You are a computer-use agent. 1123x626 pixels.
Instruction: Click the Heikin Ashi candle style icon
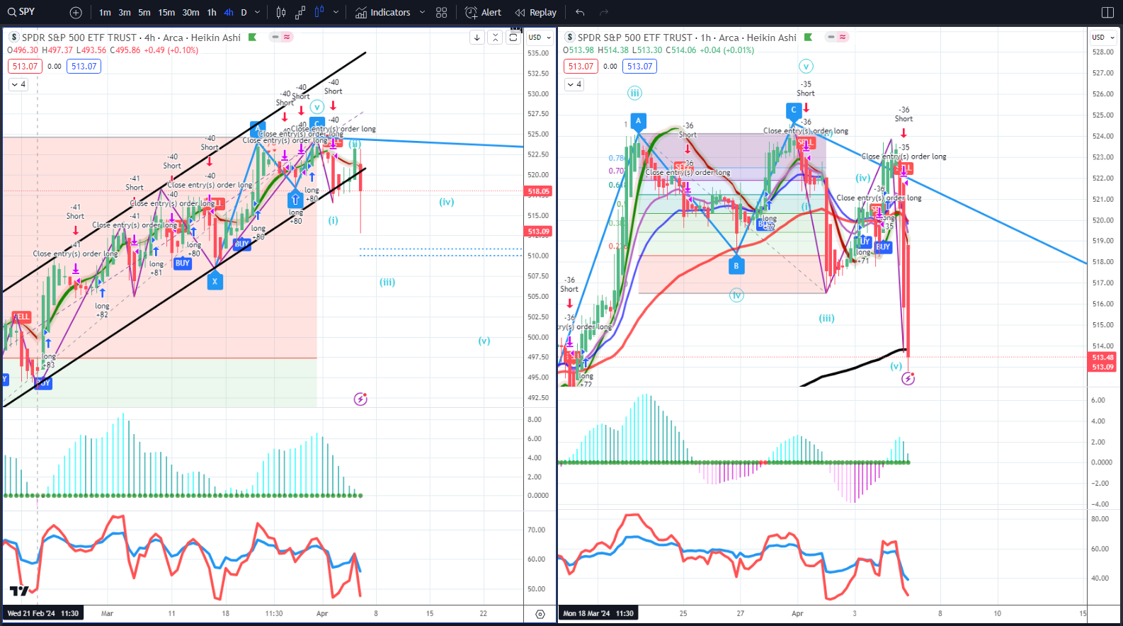click(319, 12)
